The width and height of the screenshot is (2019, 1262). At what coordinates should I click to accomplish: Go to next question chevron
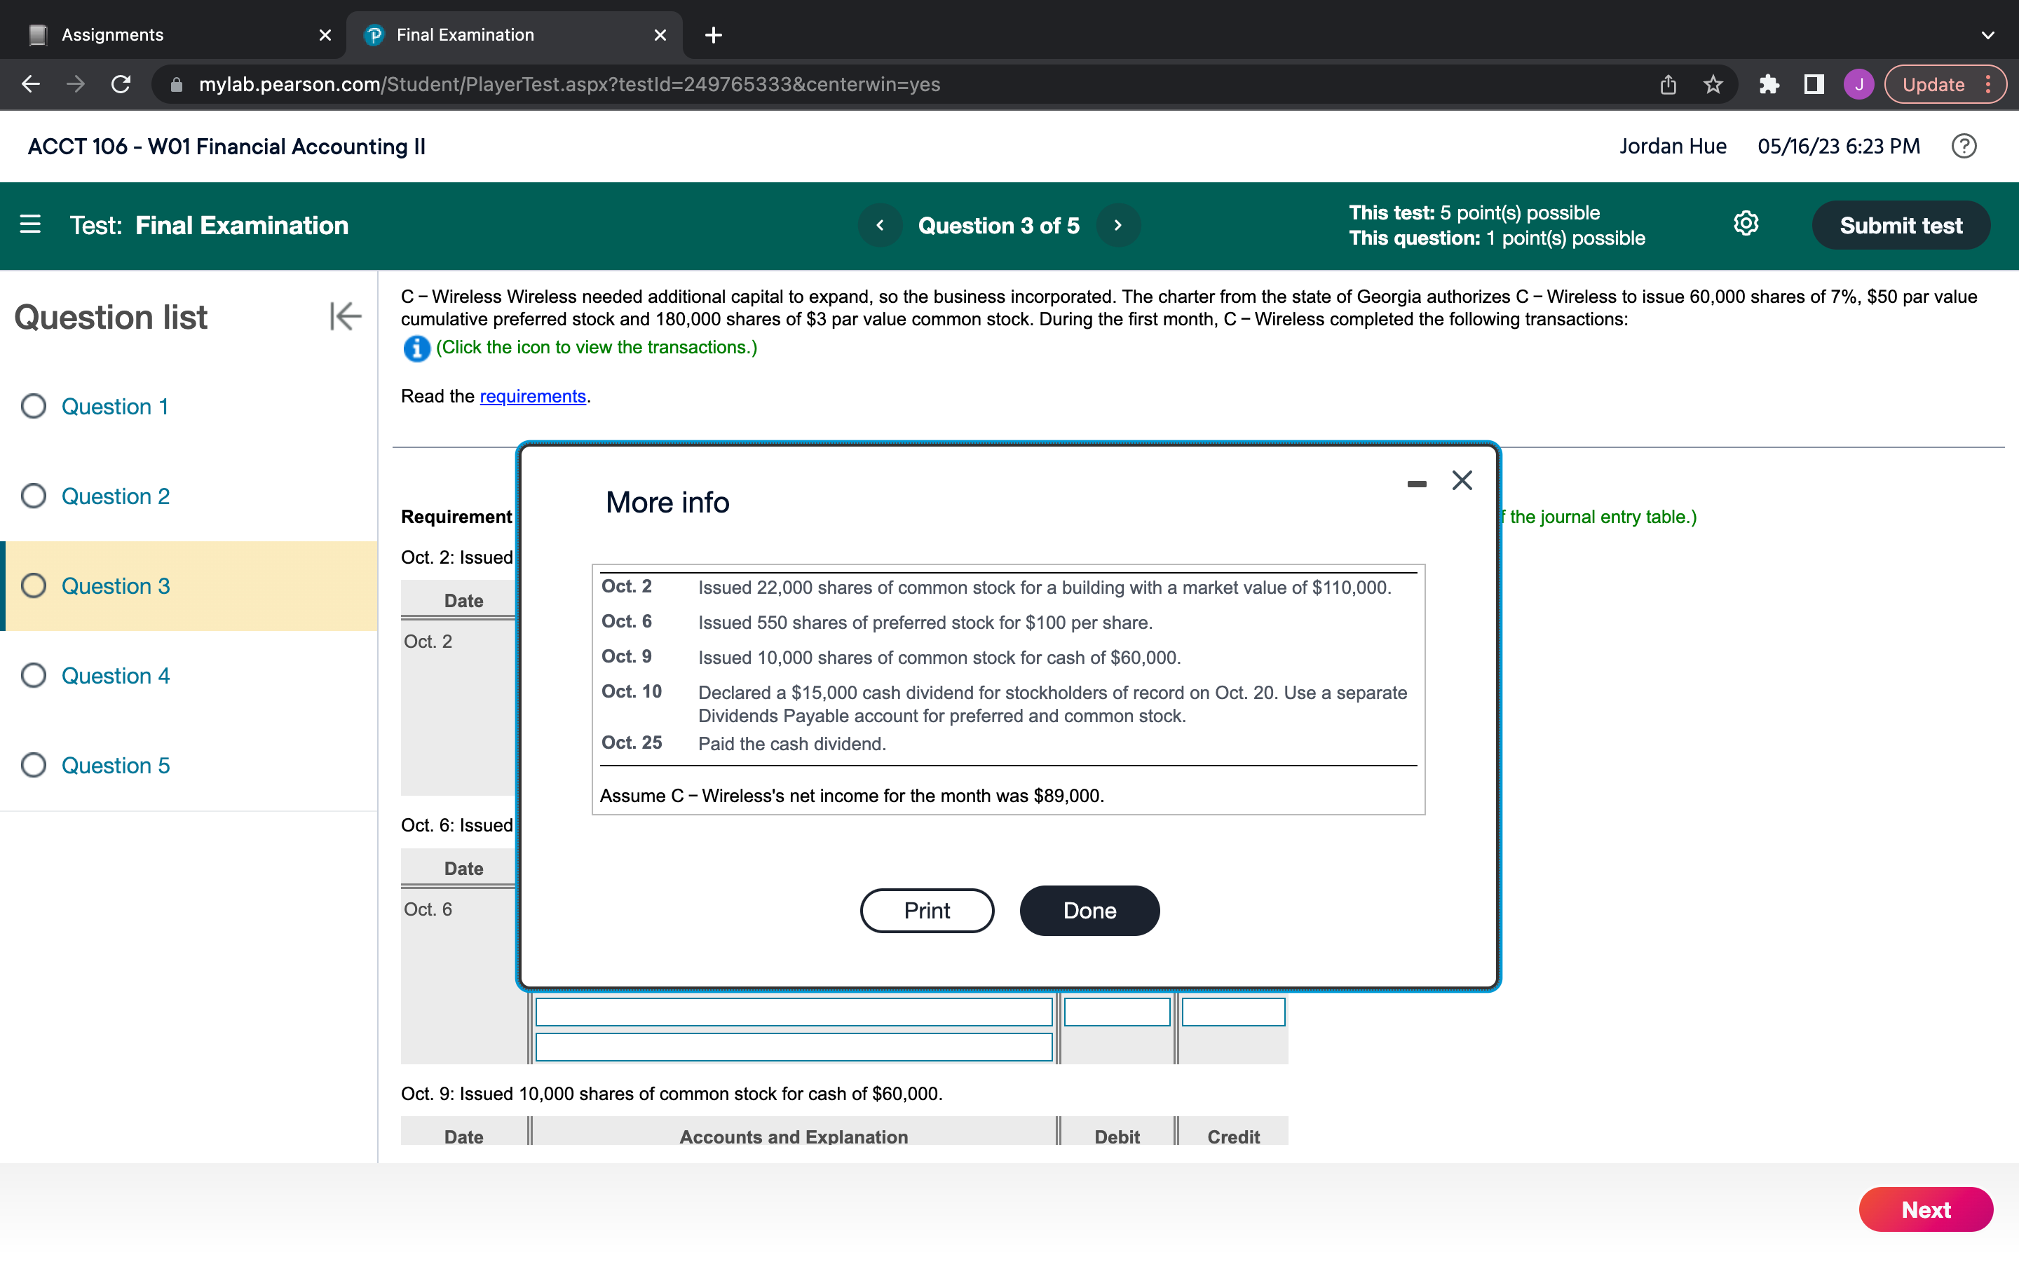tap(1118, 225)
